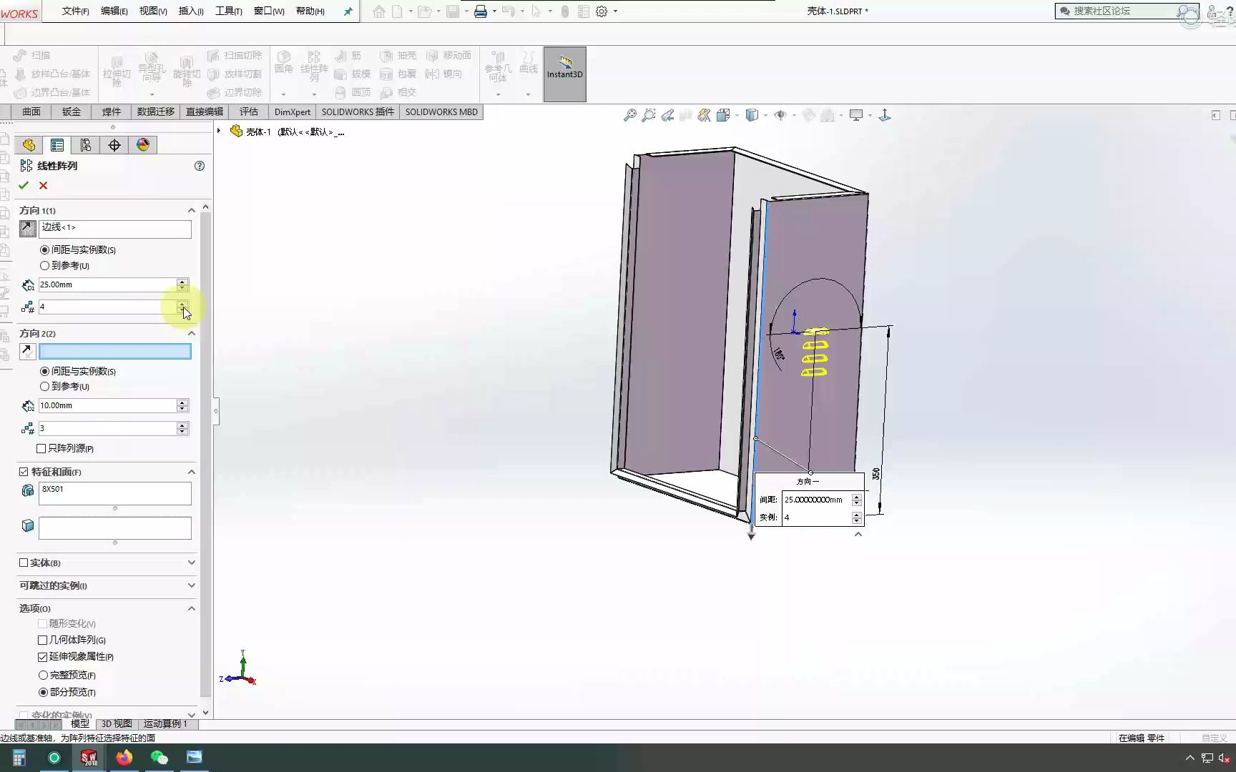The width and height of the screenshot is (1236, 772).
Task: Increment the instance count spinner for 方向一
Action: coord(856,514)
